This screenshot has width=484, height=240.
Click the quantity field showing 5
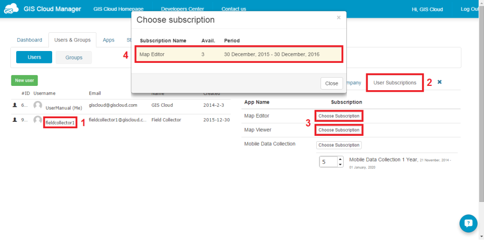pyautogui.click(x=328, y=162)
